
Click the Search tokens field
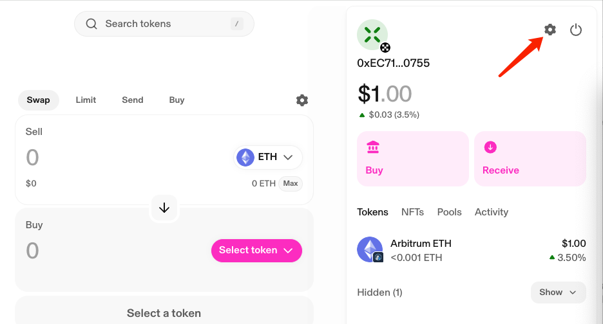164,24
